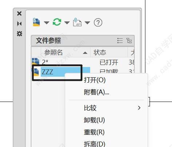Viewport: 172px width, 147px height.
Task: Click the auto-hide palette icon
Action: tap(19, 24)
